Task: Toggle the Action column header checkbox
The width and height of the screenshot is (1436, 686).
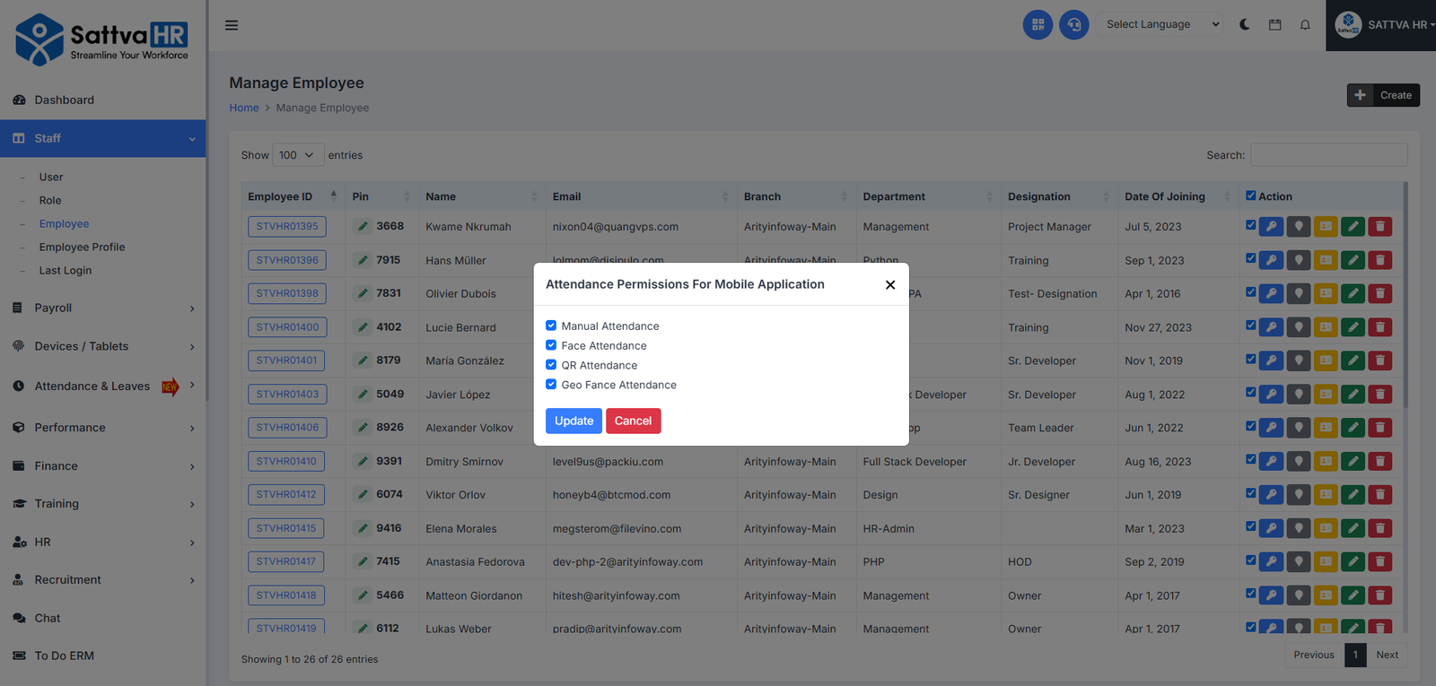Action: [x=1251, y=195]
